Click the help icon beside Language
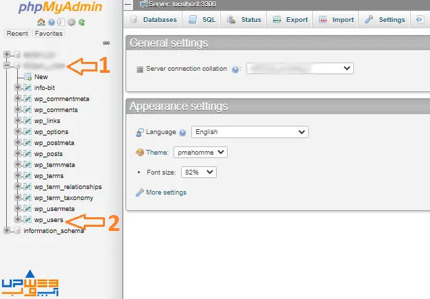Image resolution: width=430 pixels, height=299 pixels. tap(182, 133)
